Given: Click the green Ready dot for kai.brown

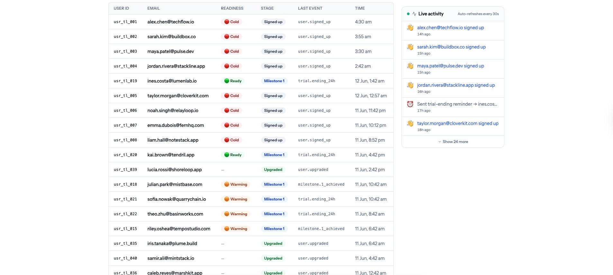Looking at the screenshot, I should [x=227, y=155].
